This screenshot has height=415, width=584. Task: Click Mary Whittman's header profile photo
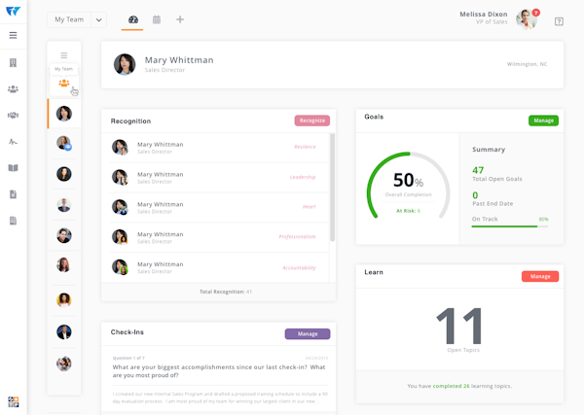[x=125, y=64]
